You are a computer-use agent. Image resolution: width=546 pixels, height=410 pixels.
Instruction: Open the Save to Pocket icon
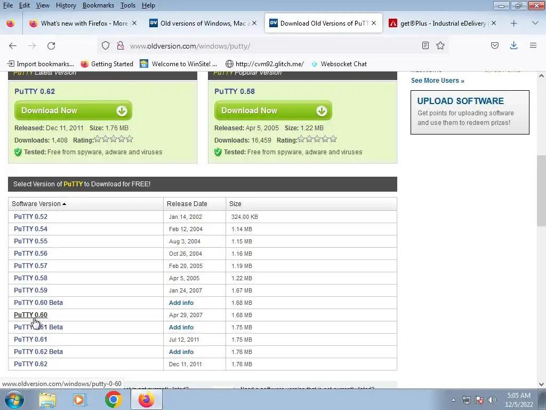coord(495,45)
